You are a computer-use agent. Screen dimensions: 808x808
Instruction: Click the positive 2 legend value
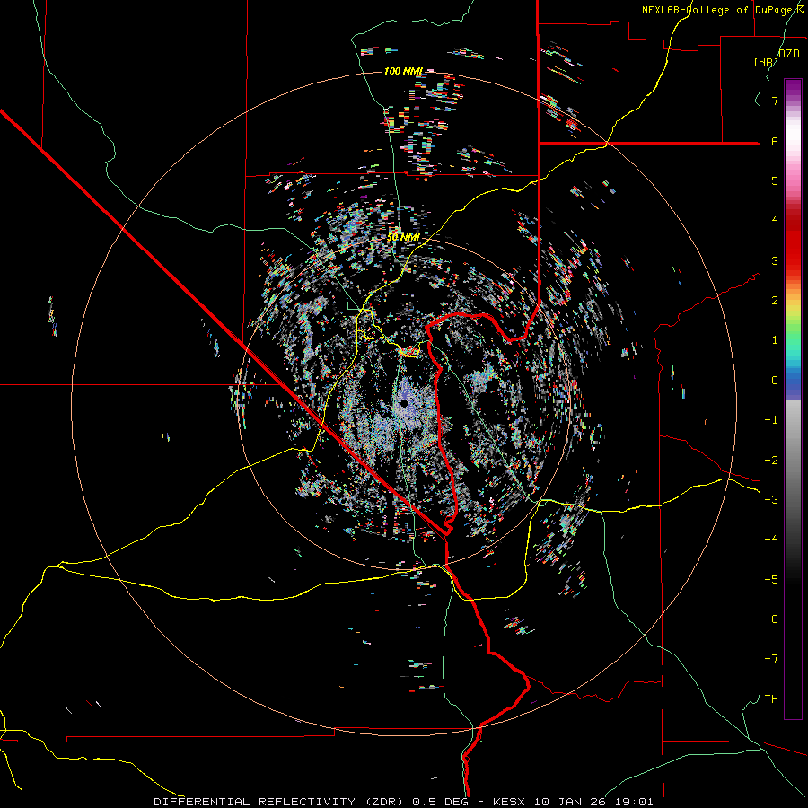click(x=775, y=301)
